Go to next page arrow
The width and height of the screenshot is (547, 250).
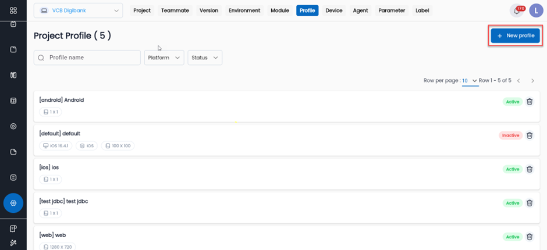[532, 81]
